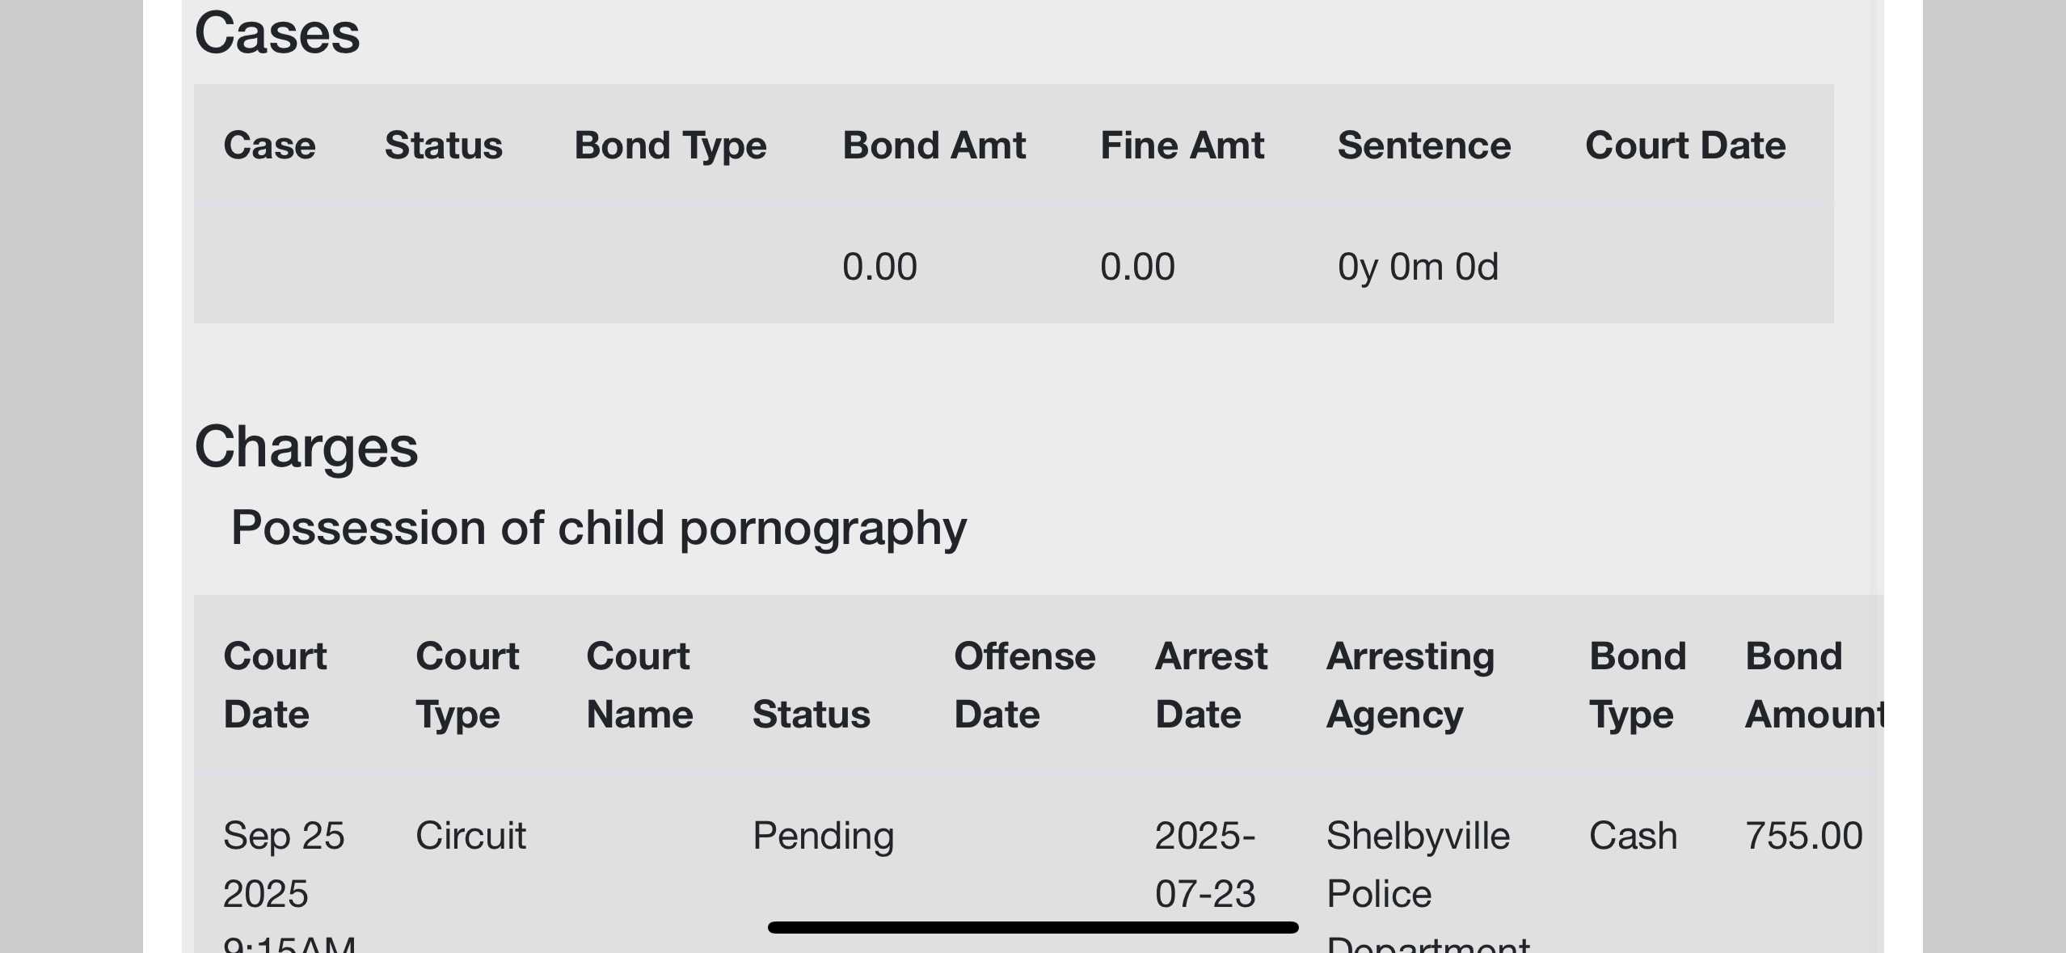Click the Charges section heading
The image size is (2066, 953).
[x=306, y=447]
